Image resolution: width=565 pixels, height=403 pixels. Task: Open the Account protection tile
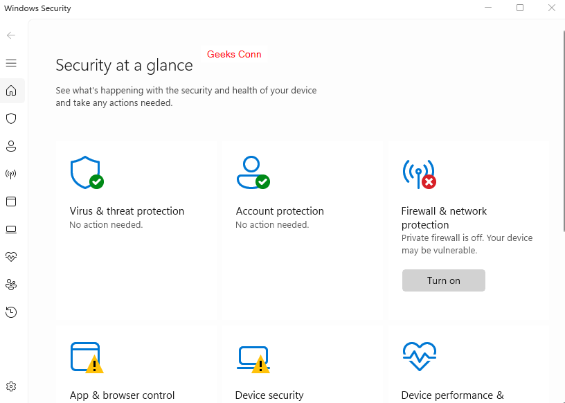(280, 211)
